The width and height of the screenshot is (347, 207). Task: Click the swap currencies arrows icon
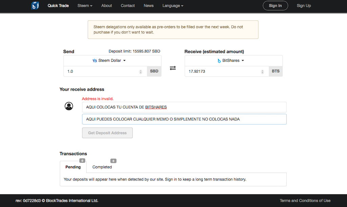(173, 68)
